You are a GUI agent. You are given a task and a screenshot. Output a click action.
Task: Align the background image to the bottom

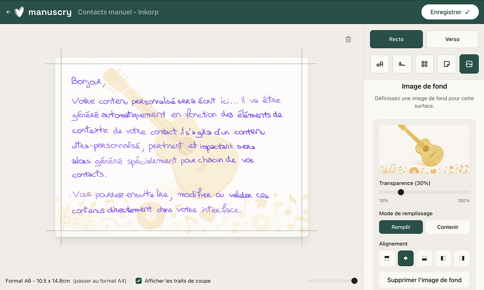tap(424, 258)
